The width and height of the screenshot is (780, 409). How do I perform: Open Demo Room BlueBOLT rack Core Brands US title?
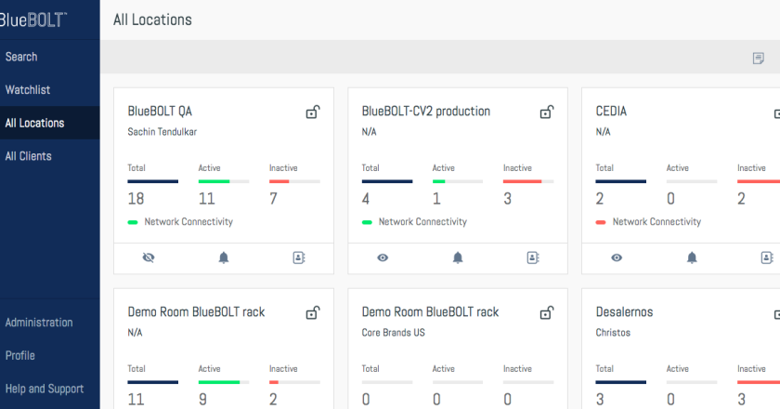(430, 311)
